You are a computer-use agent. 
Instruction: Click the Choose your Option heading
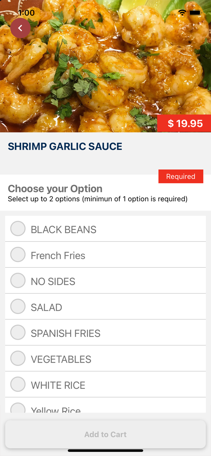coord(55,189)
